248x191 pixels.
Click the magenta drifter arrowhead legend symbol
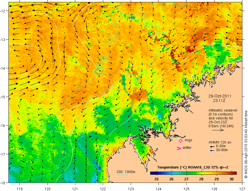click(179, 148)
